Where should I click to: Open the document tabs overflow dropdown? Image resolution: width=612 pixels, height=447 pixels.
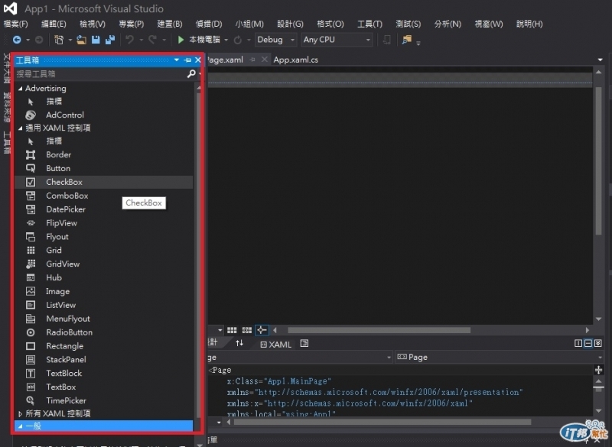point(600,60)
